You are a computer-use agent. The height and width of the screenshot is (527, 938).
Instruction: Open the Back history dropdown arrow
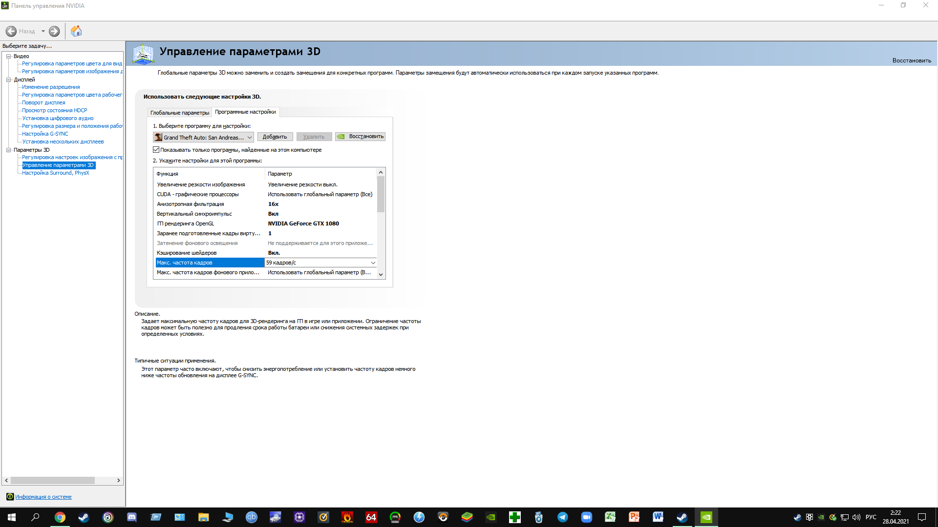(43, 31)
